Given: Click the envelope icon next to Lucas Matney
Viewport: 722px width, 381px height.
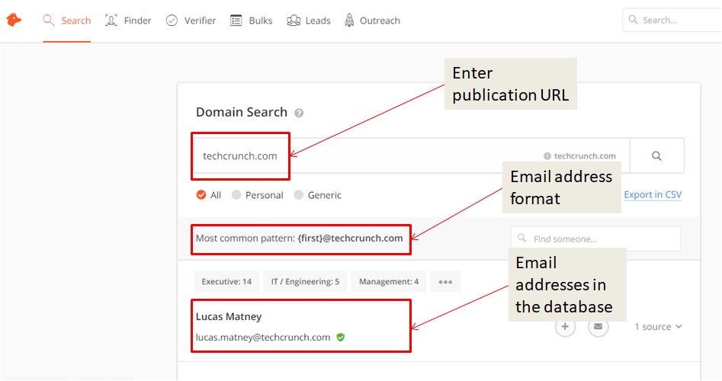Looking at the screenshot, I should click(x=598, y=327).
